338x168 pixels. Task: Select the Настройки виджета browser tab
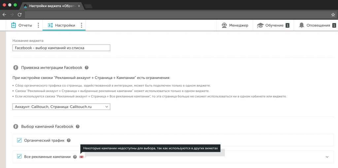[52, 6]
